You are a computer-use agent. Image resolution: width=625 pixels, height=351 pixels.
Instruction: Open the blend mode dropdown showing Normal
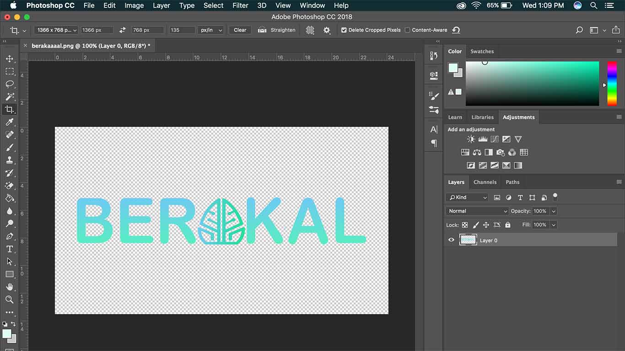[477, 211]
